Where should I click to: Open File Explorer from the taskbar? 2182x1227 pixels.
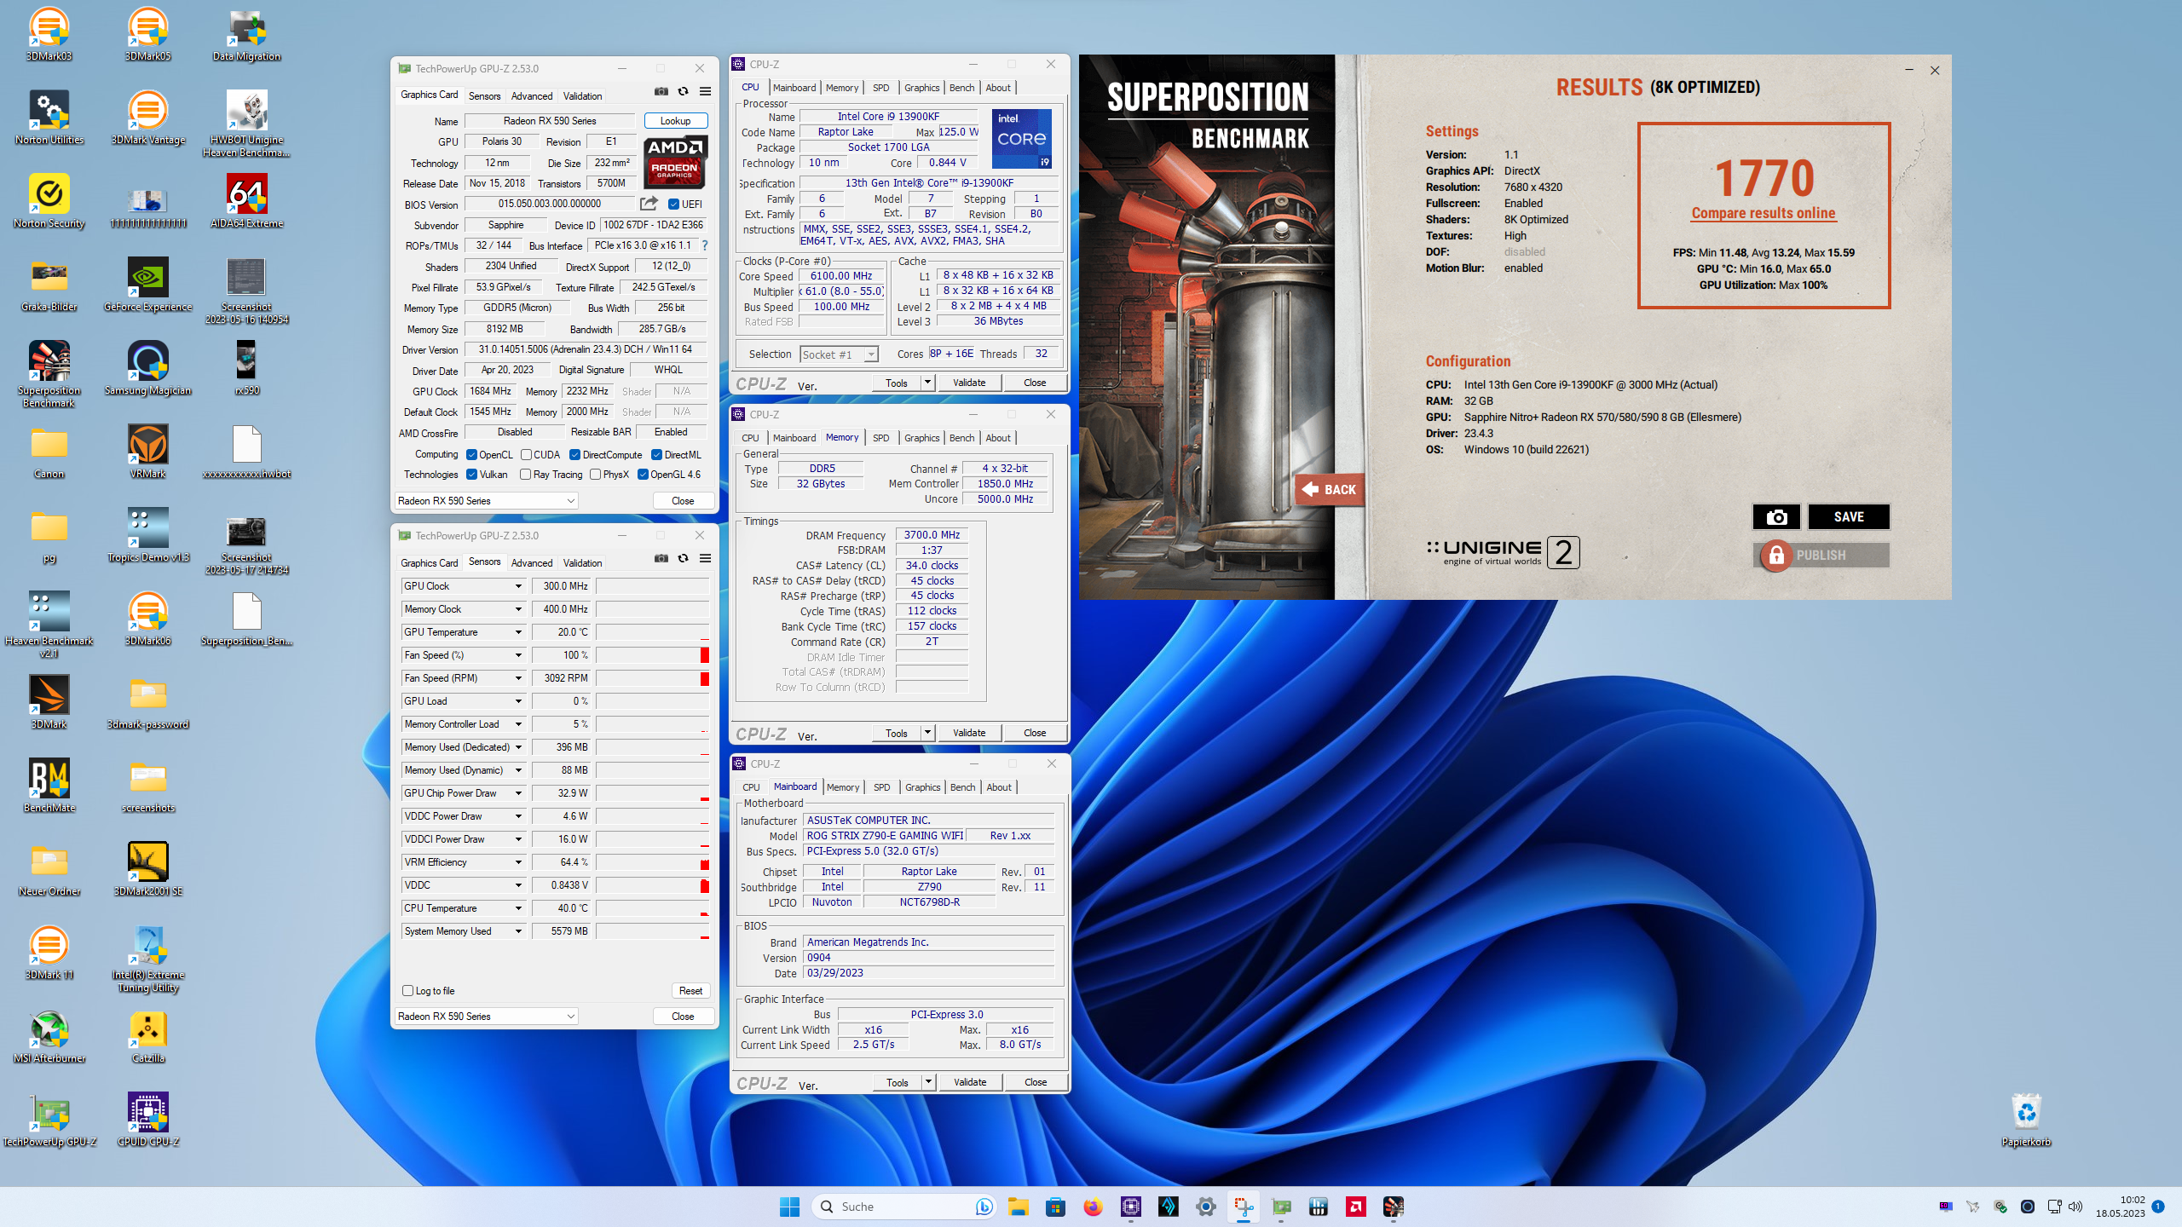(1018, 1207)
